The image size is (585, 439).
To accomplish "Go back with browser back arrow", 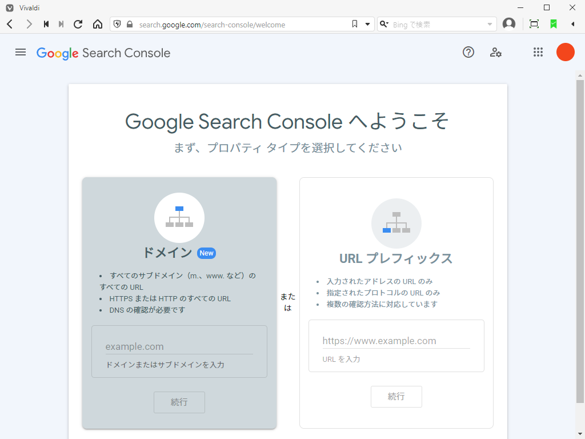I will click(x=10, y=24).
